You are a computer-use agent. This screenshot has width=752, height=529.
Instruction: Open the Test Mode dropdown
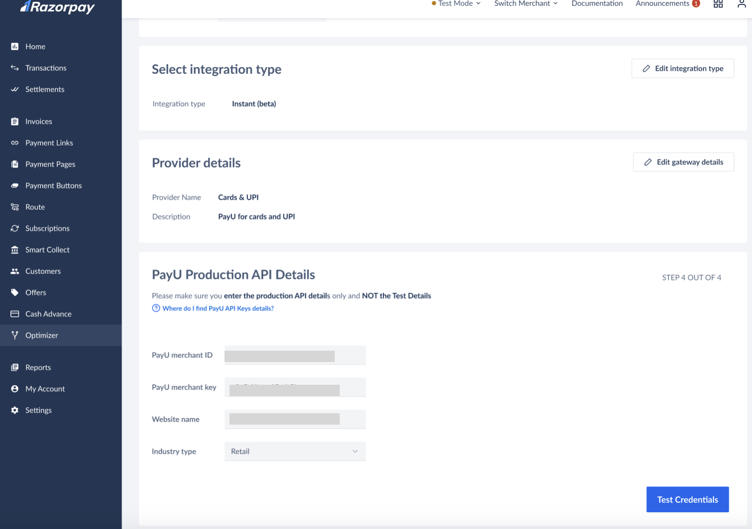tap(456, 4)
